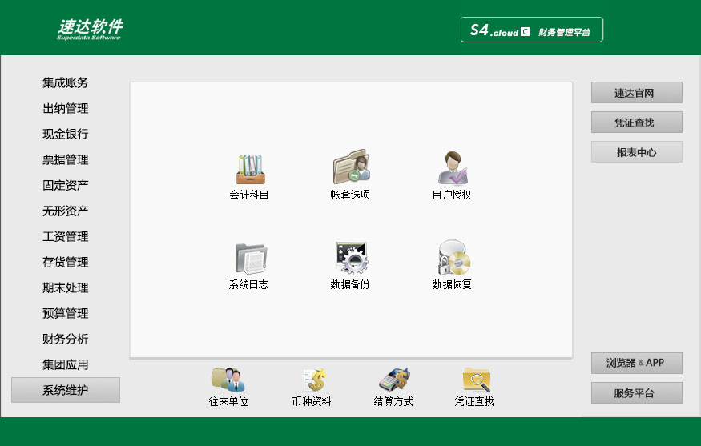Open the 结算方式 POS terminal icon

(394, 380)
